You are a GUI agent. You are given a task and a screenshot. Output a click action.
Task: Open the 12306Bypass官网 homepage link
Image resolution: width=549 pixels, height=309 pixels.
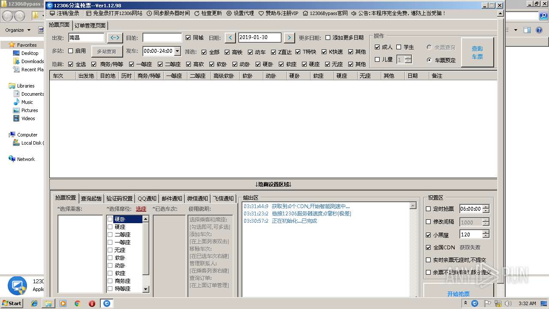325,13
